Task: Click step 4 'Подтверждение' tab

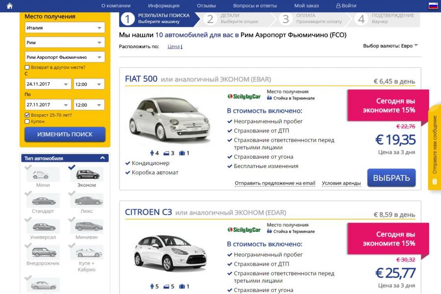Action: (387, 19)
